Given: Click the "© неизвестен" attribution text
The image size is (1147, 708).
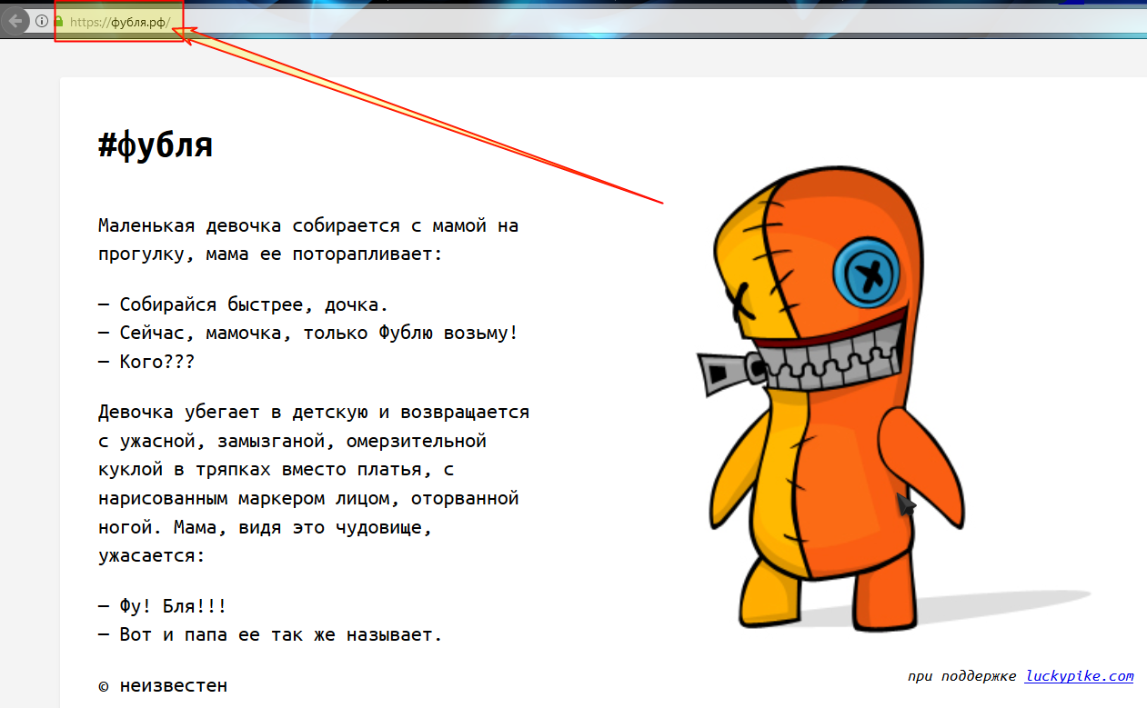Looking at the screenshot, I should [163, 685].
